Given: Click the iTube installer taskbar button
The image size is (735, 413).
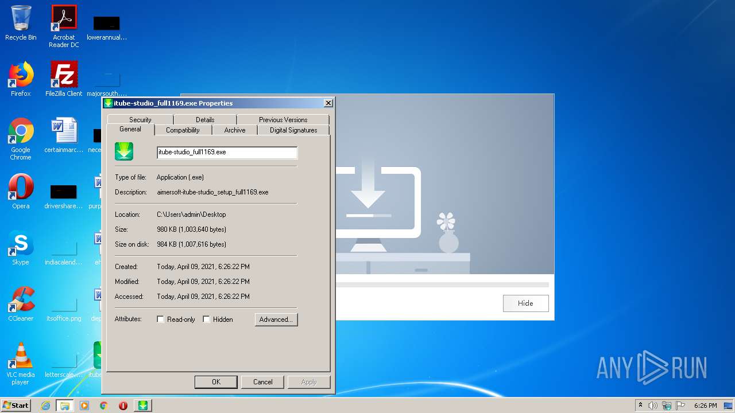Looking at the screenshot, I should tap(143, 406).
